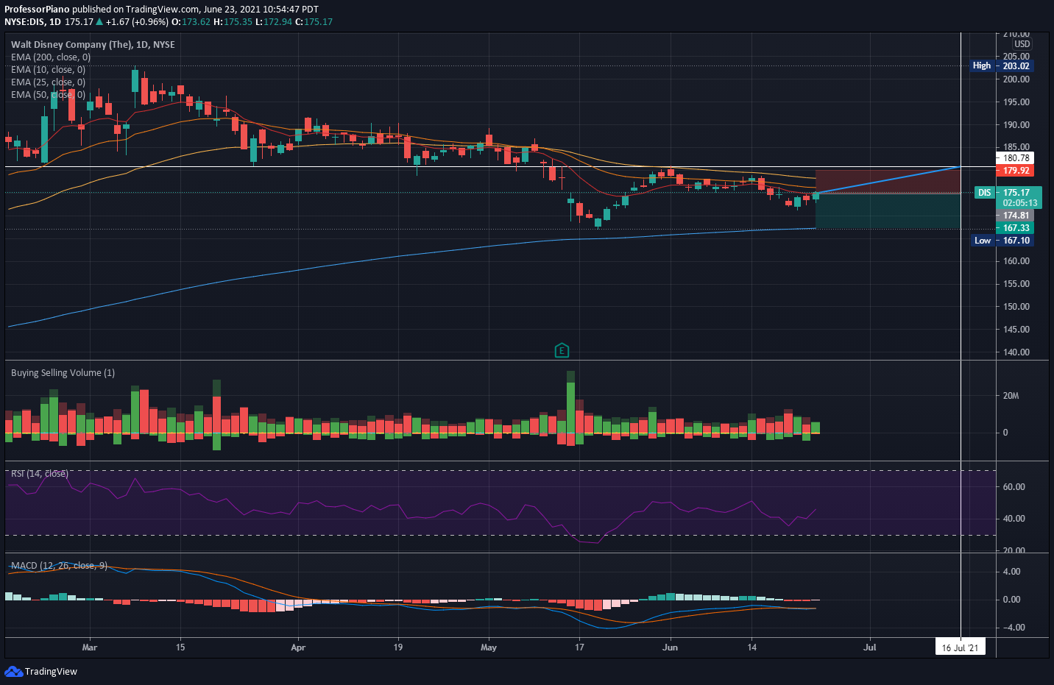
Task: Click the High 203.02 price label
Action: pos(1002,65)
